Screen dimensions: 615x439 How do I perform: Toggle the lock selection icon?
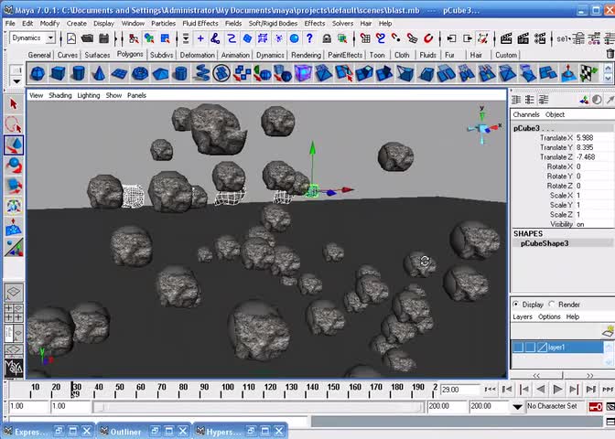[x=327, y=38]
